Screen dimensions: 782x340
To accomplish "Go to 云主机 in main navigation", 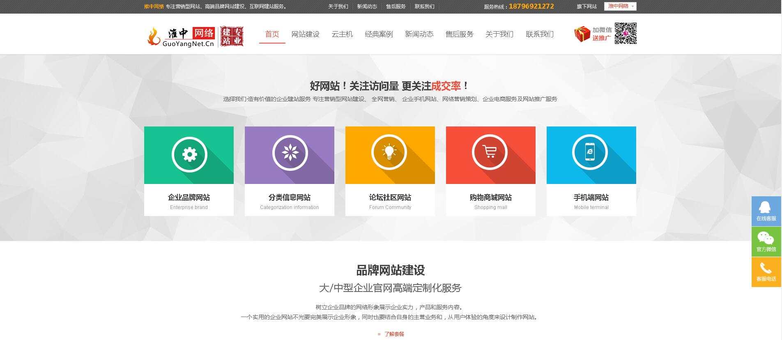I will coord(342,34).
